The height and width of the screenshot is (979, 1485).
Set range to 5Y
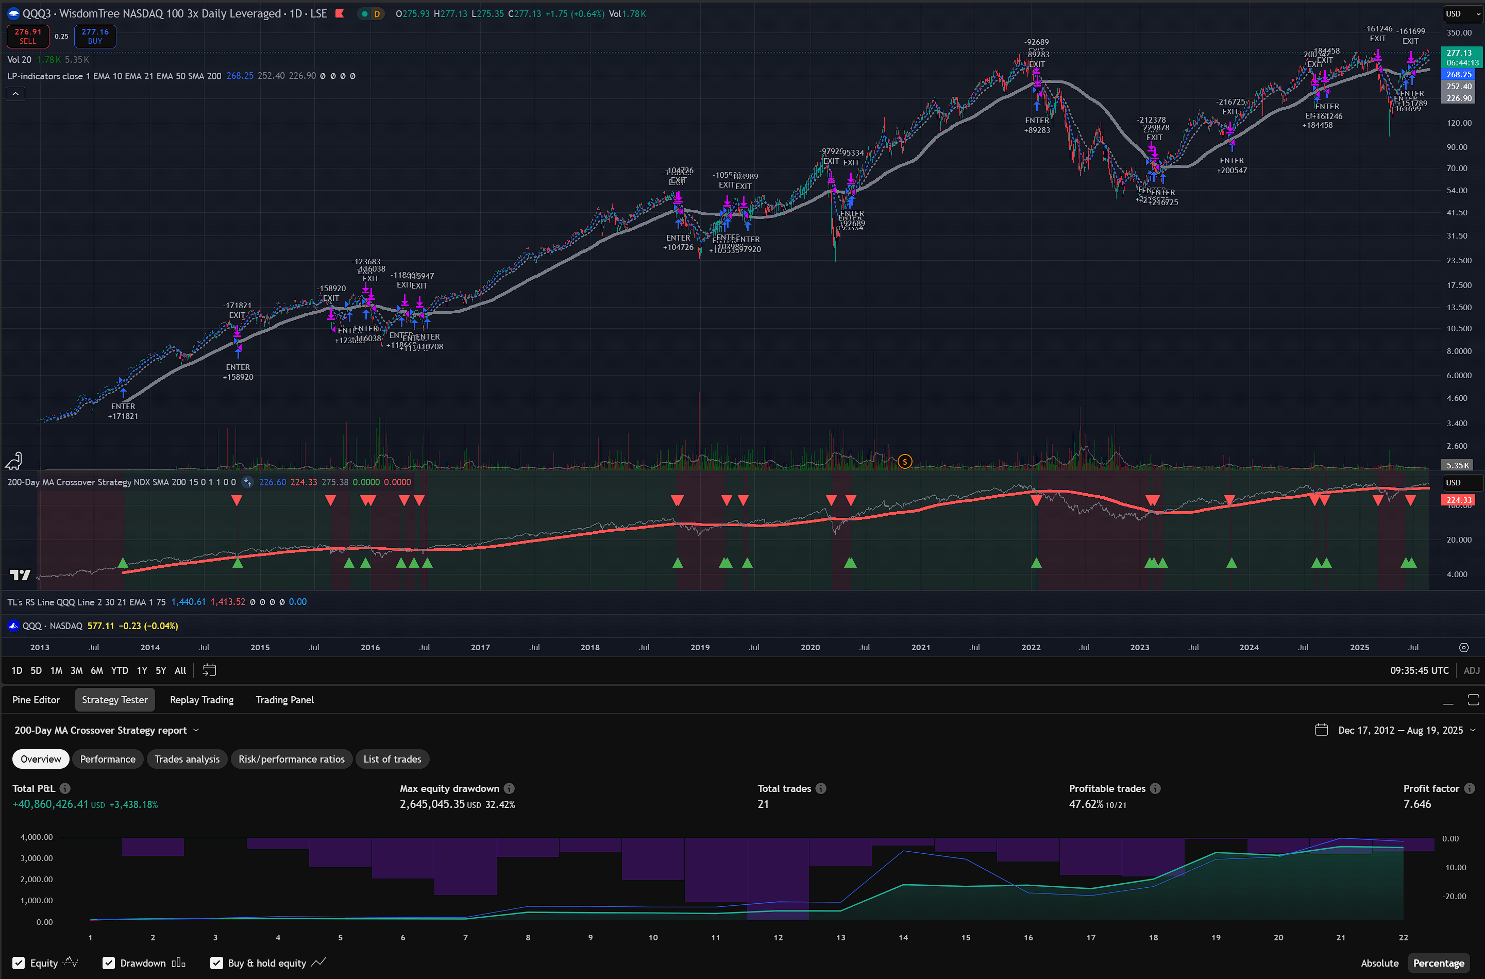161,670
